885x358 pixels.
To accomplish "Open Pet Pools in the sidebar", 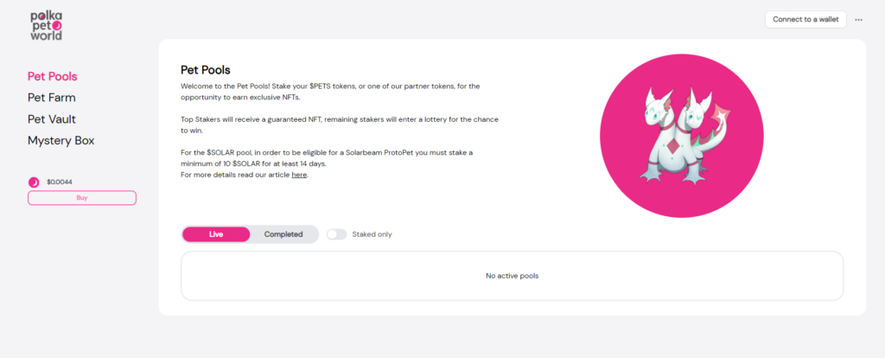I will [x=53, y=76].
